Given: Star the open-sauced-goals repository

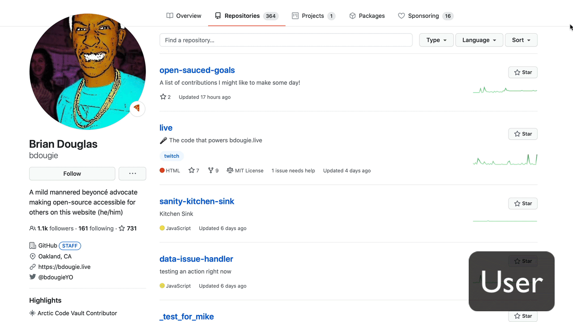Looking at the screenshot, I should pos(522,72).
